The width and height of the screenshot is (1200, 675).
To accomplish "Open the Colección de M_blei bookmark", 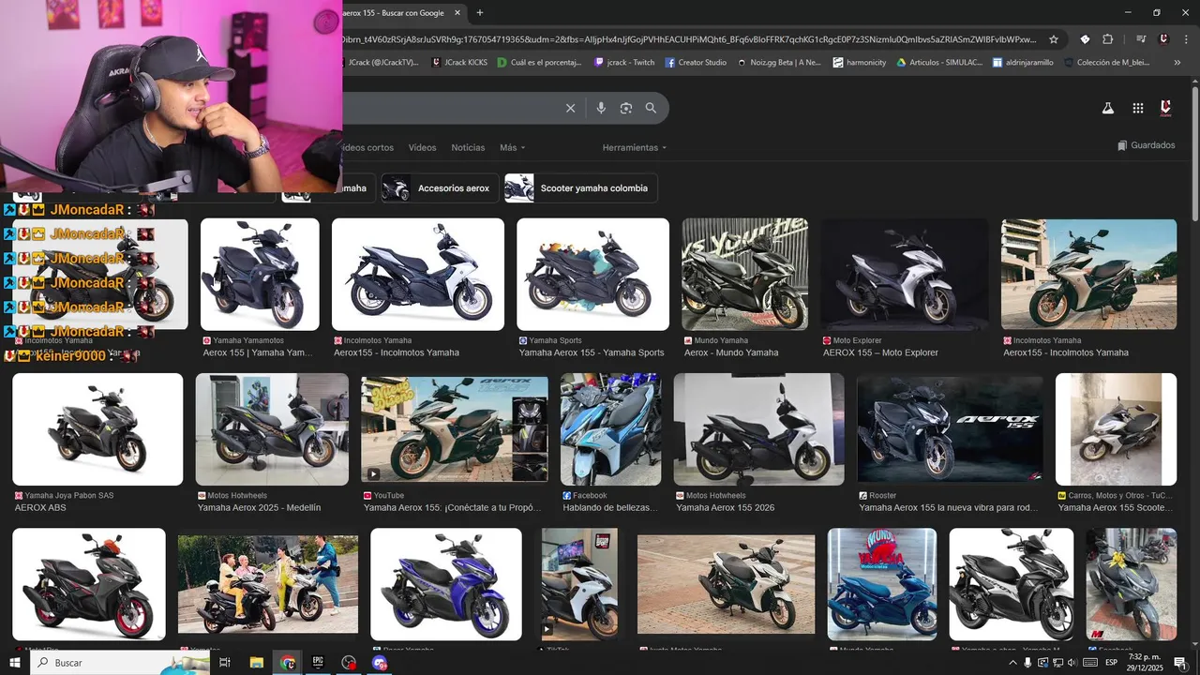I will pyautogui.click(x=1106, y=63).
